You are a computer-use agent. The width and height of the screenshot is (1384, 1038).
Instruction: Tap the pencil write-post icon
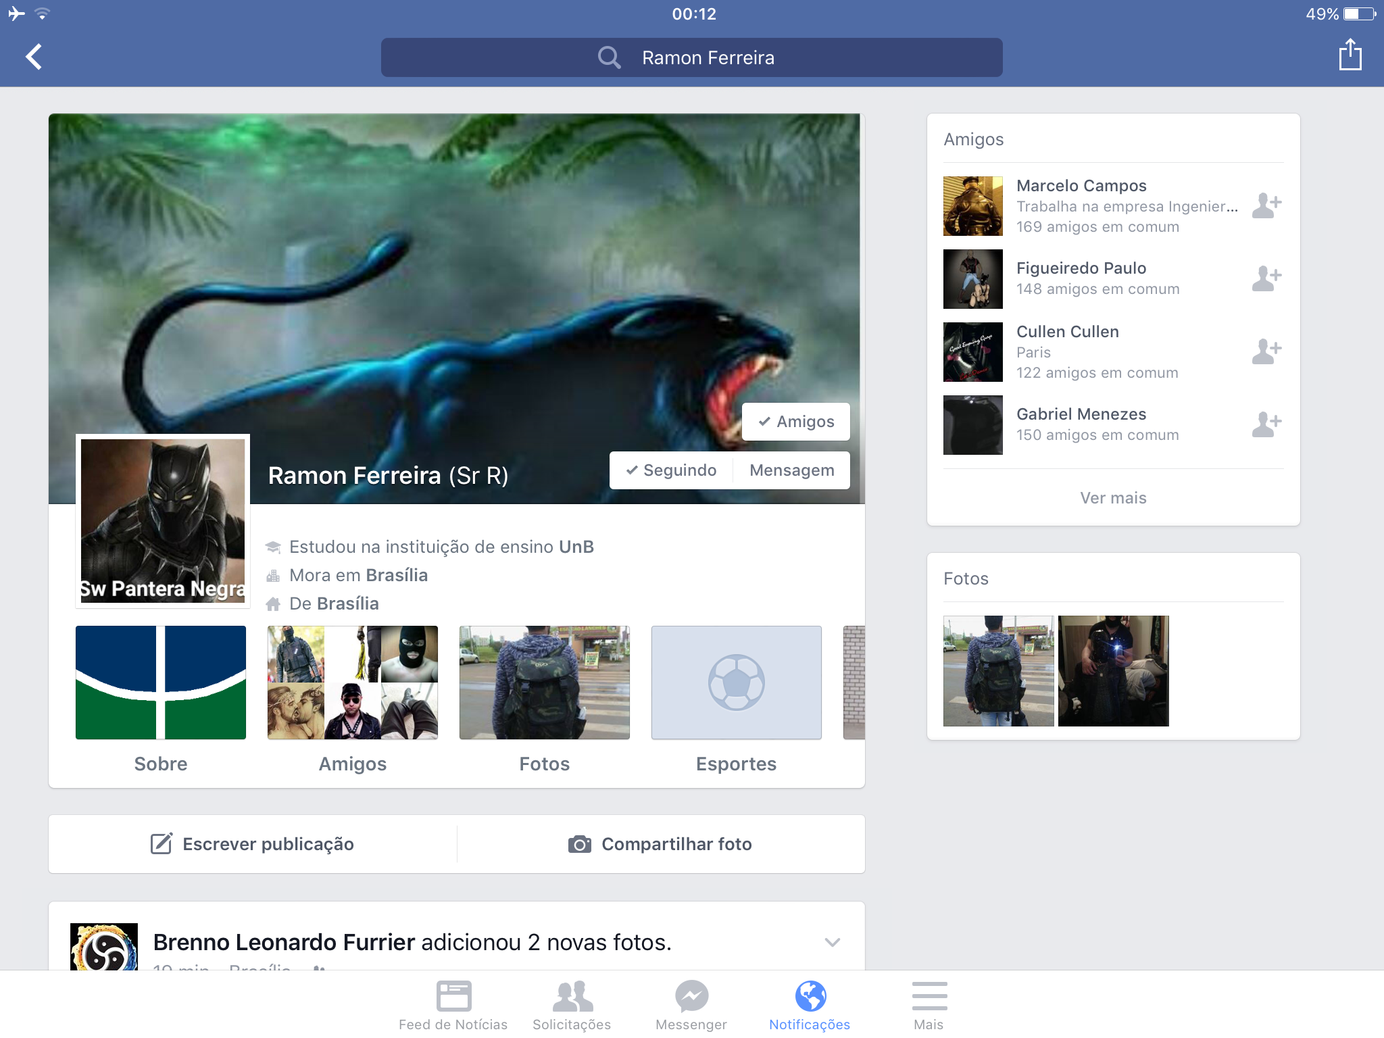[162, 843]
